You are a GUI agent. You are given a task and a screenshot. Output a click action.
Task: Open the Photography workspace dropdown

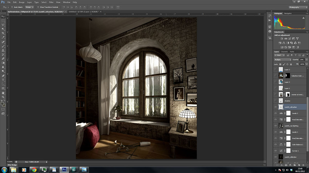point(298,7)
